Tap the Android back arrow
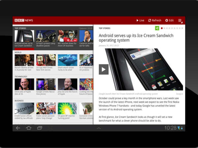 point(18,128)
